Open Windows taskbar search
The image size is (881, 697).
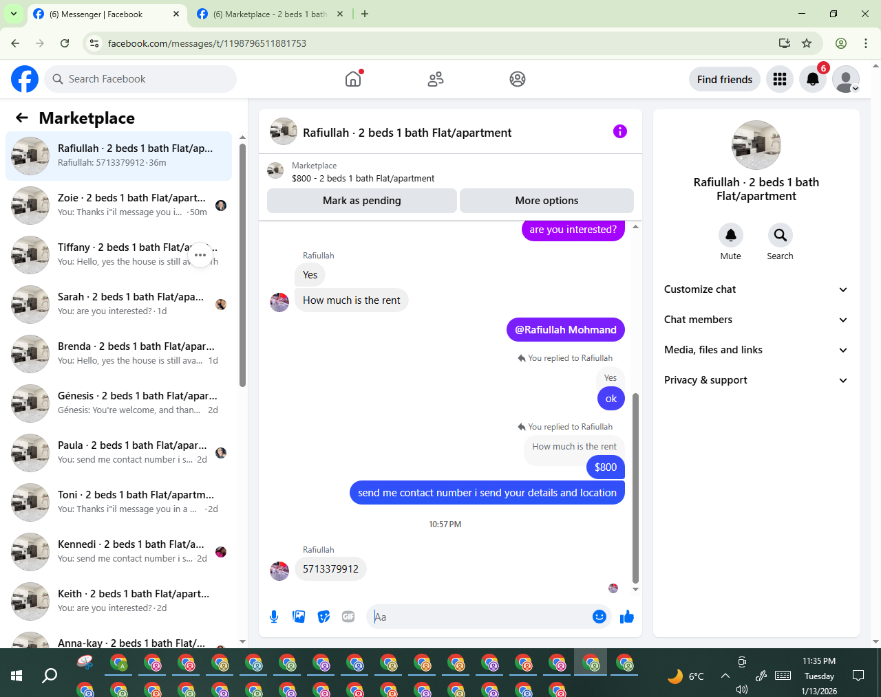(50, 676)
